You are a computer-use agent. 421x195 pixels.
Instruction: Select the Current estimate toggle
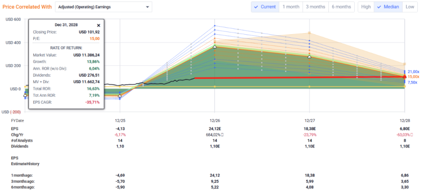[x=265, y=7]
